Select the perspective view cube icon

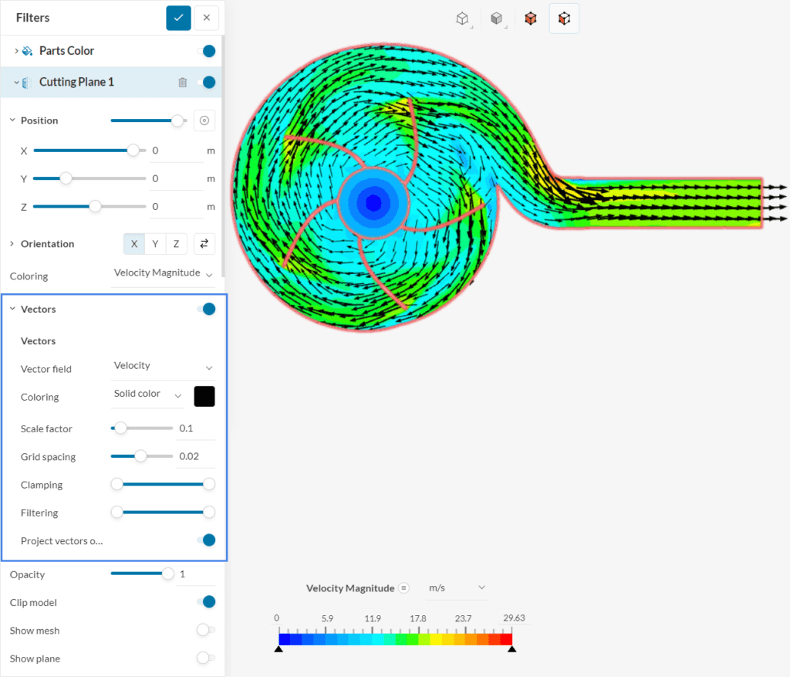[464, 18]
